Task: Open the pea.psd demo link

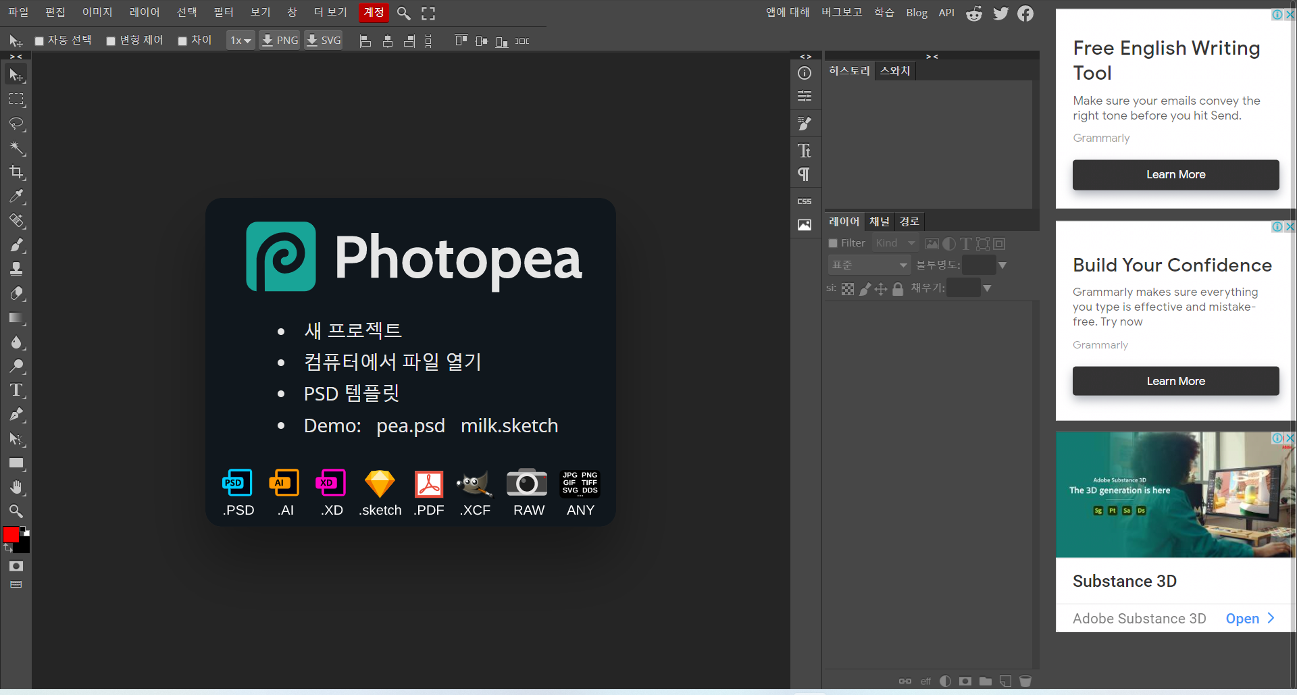Action: (x=411, y=426)
